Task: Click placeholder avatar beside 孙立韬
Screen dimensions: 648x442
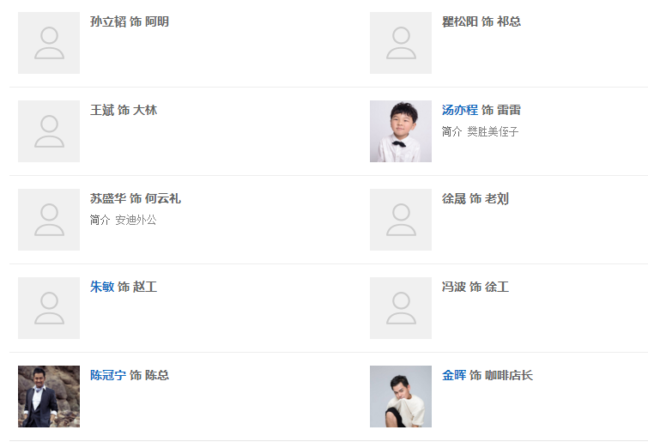Action: point(49,43)
